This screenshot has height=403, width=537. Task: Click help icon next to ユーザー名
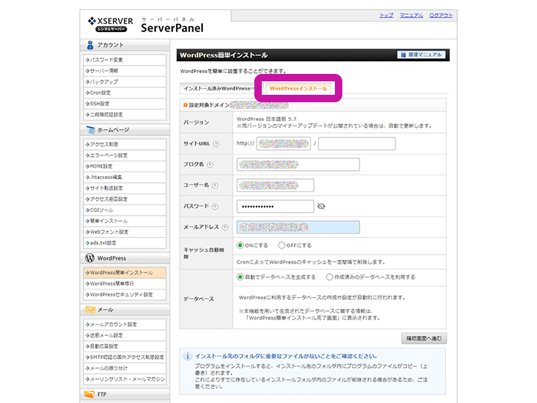[x=214, y=186]
